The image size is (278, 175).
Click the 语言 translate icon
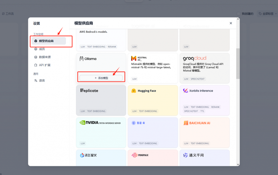click(x=36, y=80)
